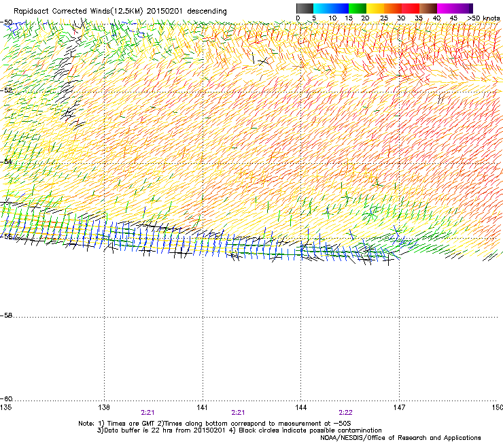Click the 147 longitude axis label
This screenshot has width=503, height=442.
coord(399,407)
